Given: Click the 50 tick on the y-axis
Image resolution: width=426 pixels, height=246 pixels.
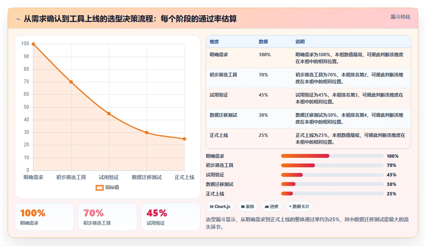Looking at the screenshot, I should pyautogui.click(x=26, y=107).
